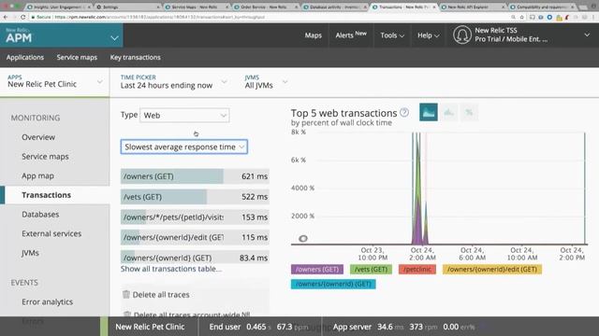This screenshot has width=599, height=336.
Task: Click the spike in the web transactions chart
Action: click(418, 190)
